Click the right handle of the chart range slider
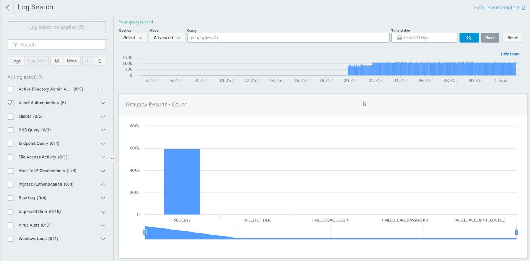This screenshot has height=261, width=530. [x=516, y=232]
